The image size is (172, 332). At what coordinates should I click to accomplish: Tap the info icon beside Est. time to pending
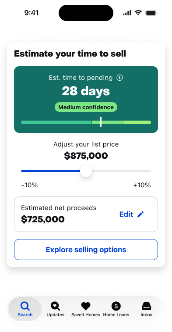coord(119,78)
